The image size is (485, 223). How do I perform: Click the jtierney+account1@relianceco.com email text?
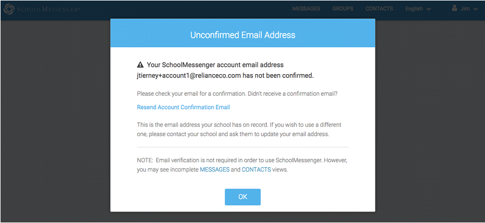pyautogui.click(x=189, y=75)
